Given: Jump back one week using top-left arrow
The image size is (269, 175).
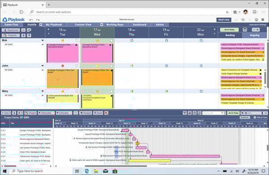Looking at the screenshot, I should tap(48, 30).
